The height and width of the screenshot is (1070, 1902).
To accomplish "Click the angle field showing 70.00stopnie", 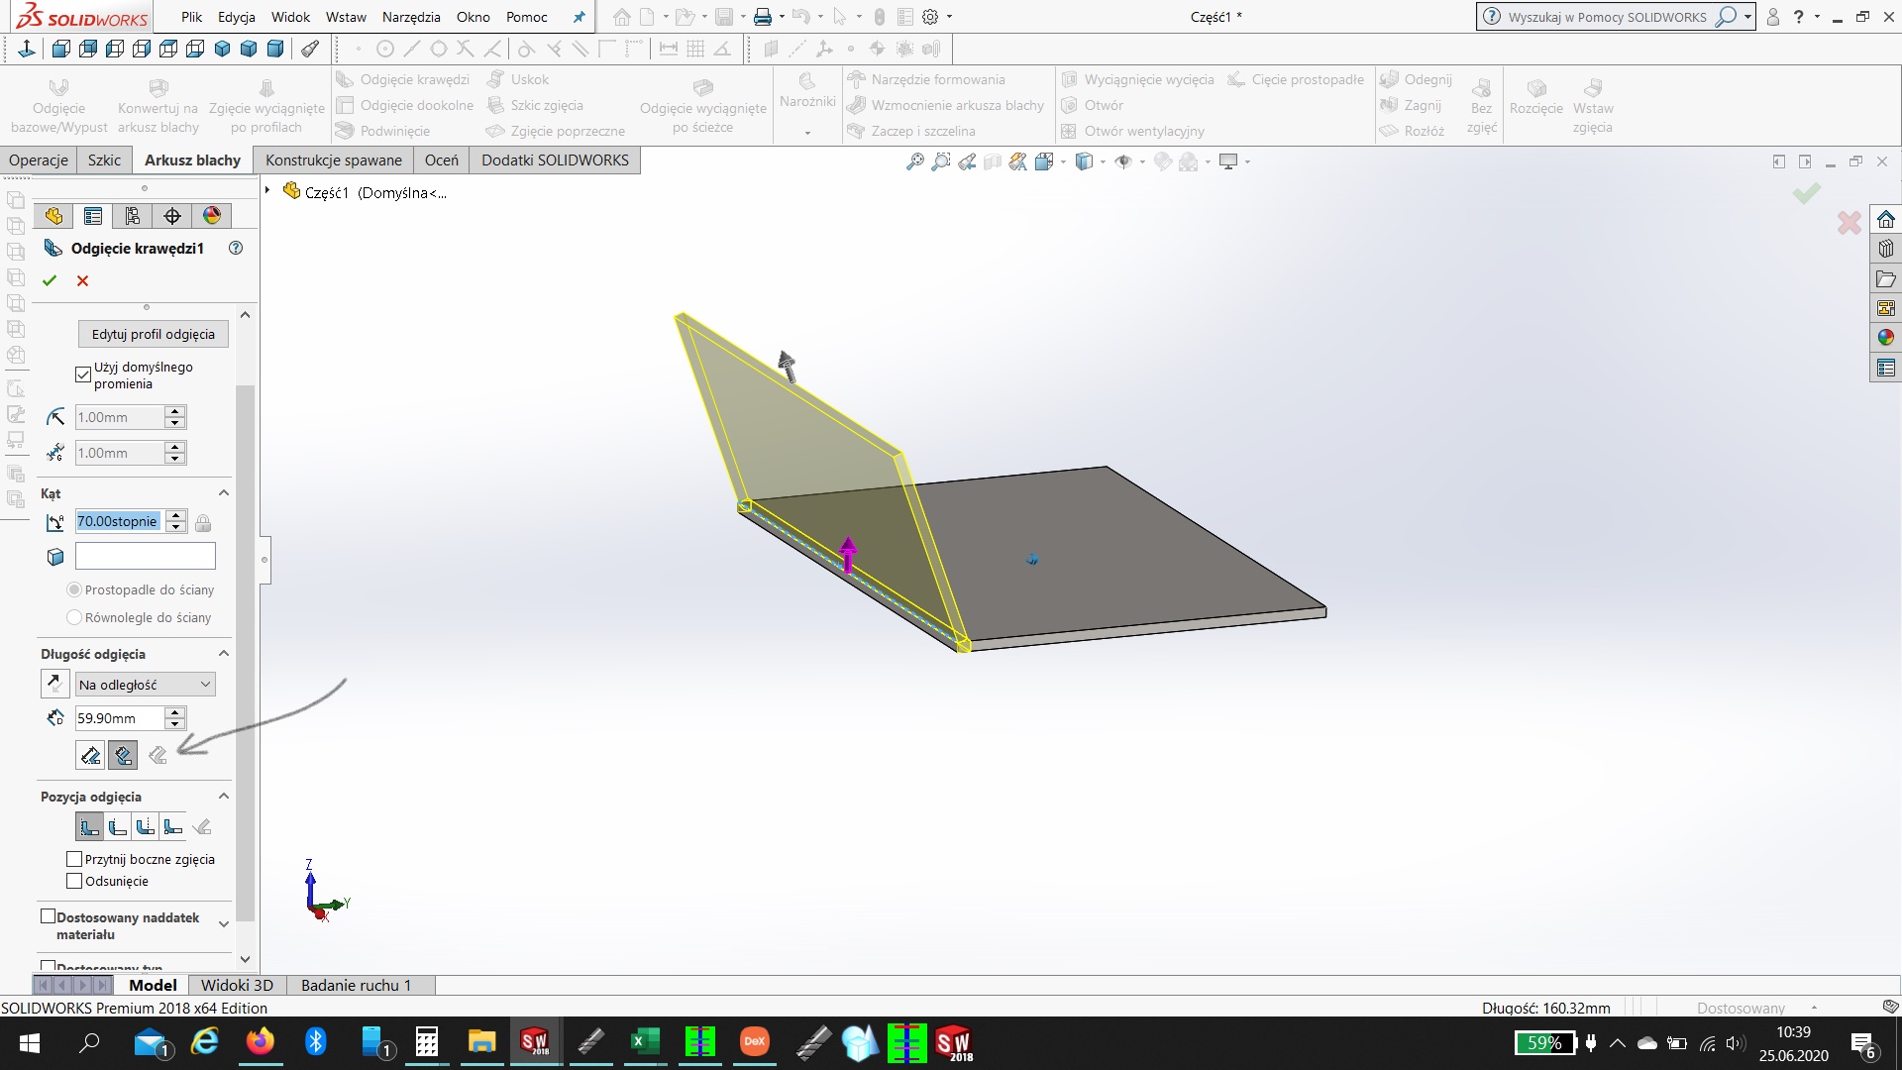I will click(118, 521).
